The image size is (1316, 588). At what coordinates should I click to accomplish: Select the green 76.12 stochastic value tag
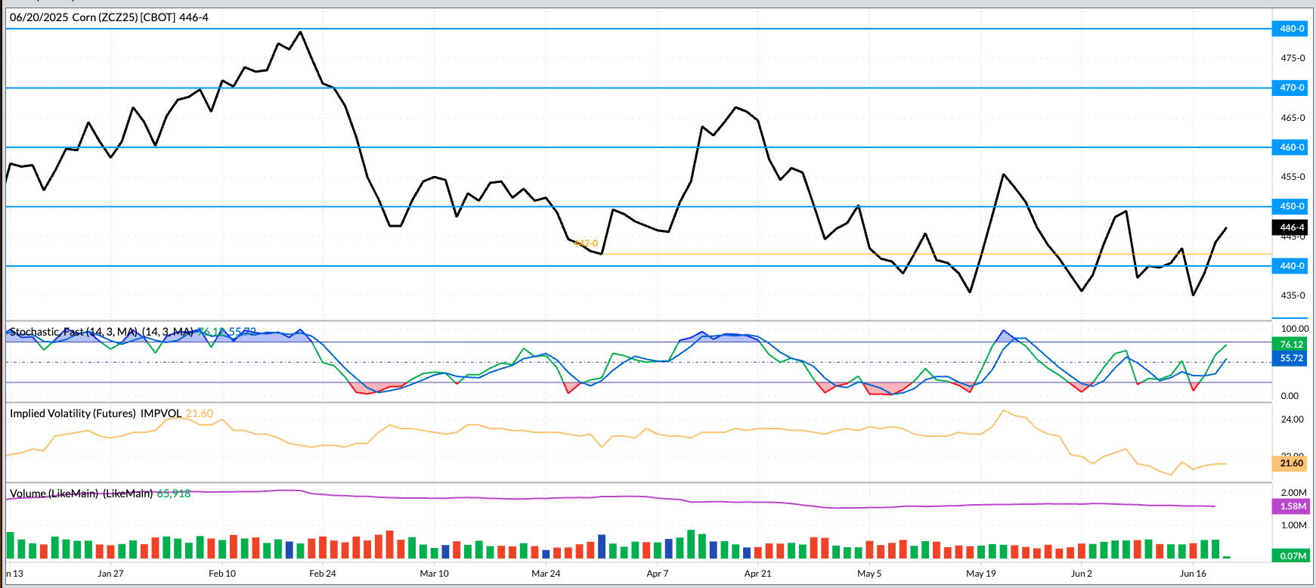click(1291, 345)
